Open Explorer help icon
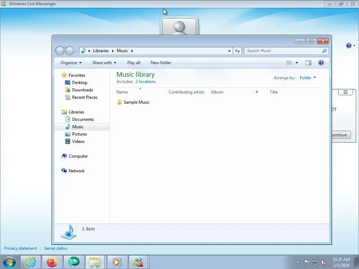 tap(321, 63)
